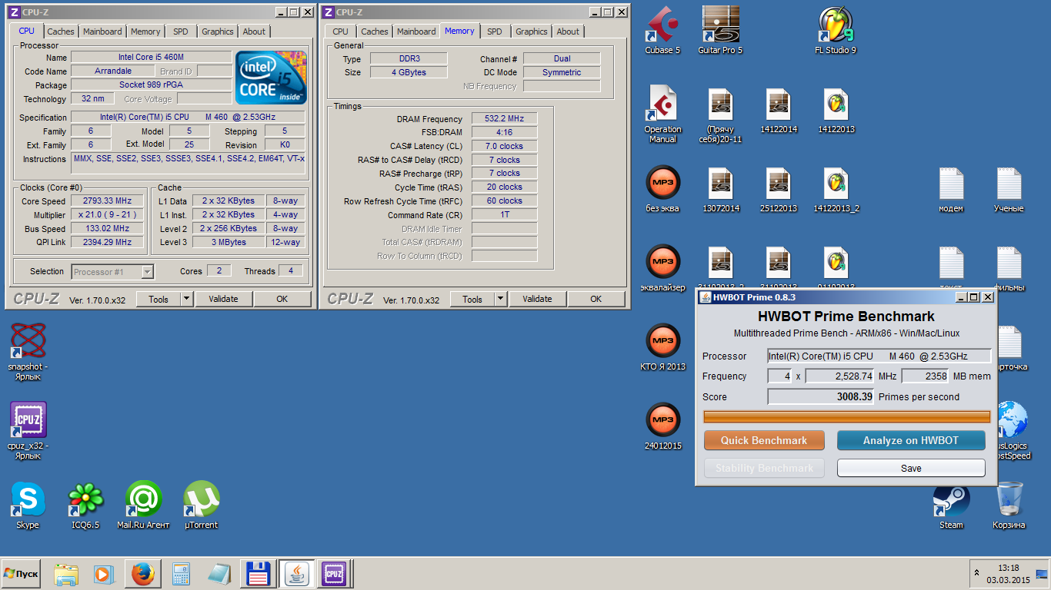The height and width of the screenshot is (590, 1051).
Task: Open About tab in memory-timings CPU-Z window
Action: (568, 31)
